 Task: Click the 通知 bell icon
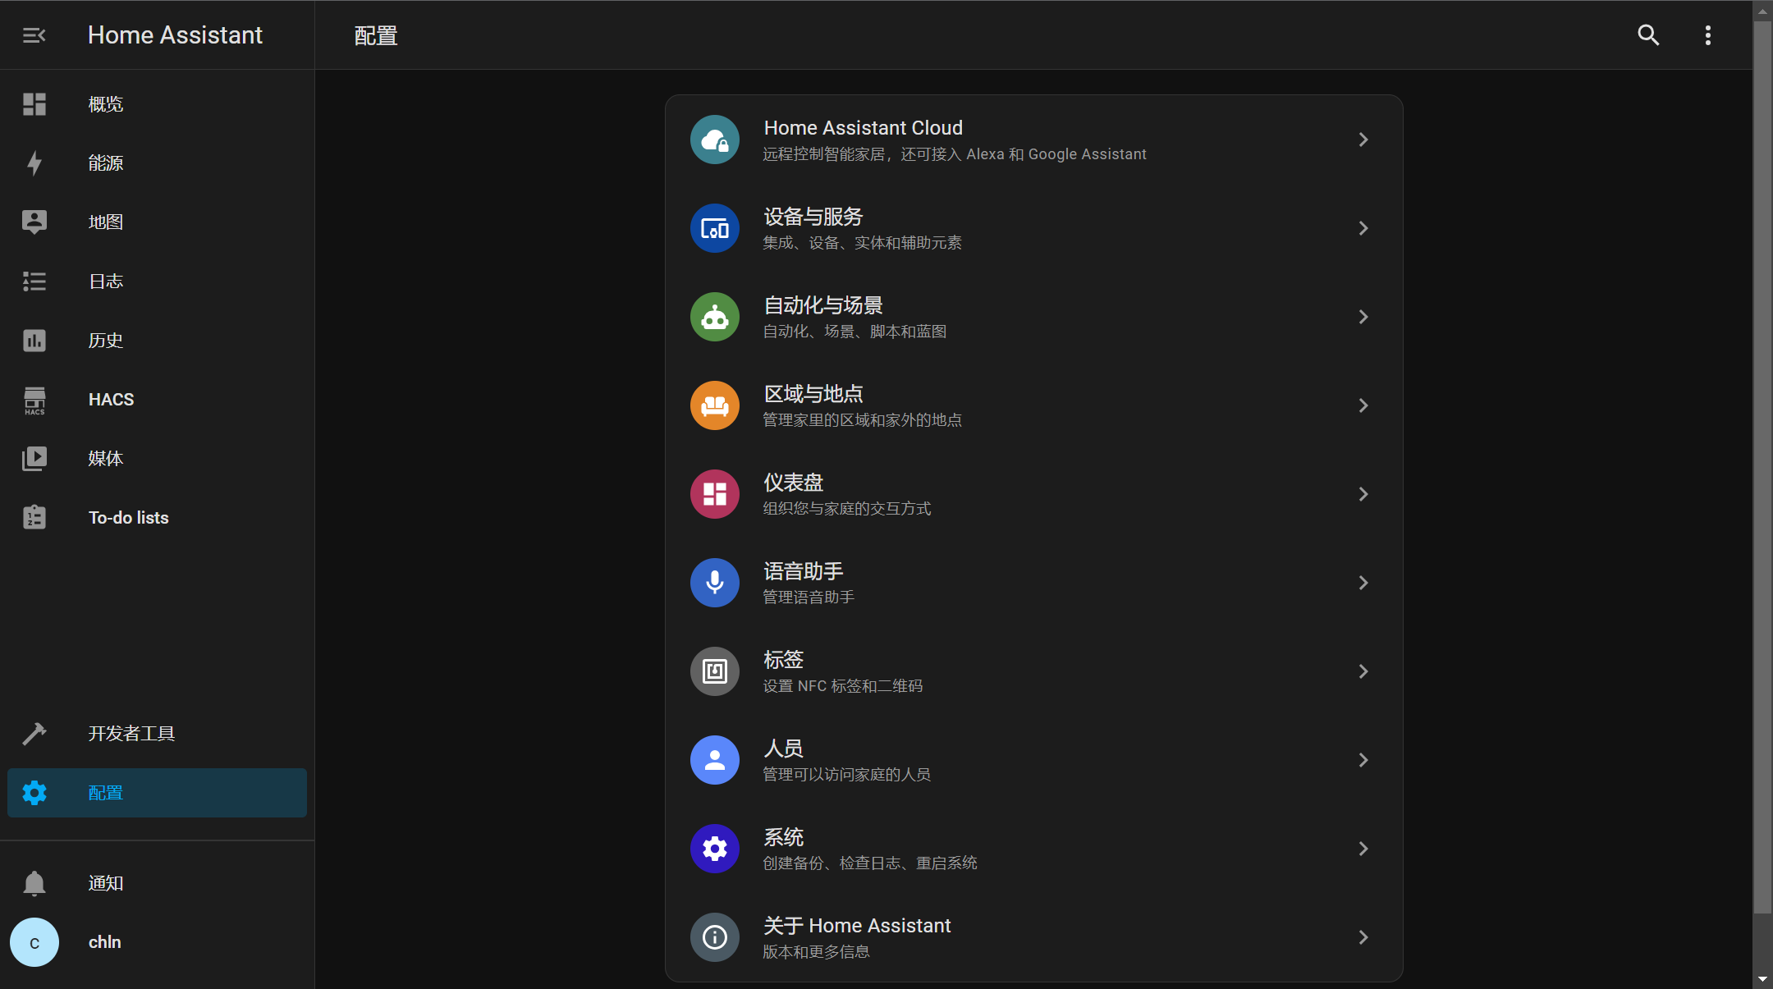(34, 883)
